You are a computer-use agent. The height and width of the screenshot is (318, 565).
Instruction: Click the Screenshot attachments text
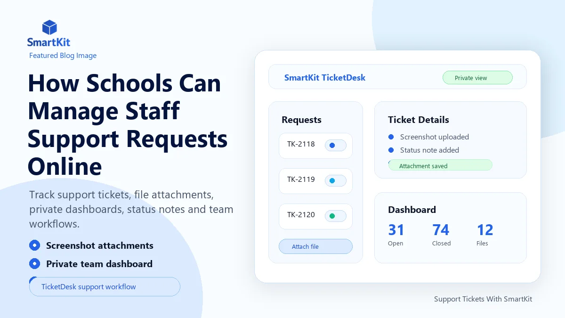click(100, 245)
